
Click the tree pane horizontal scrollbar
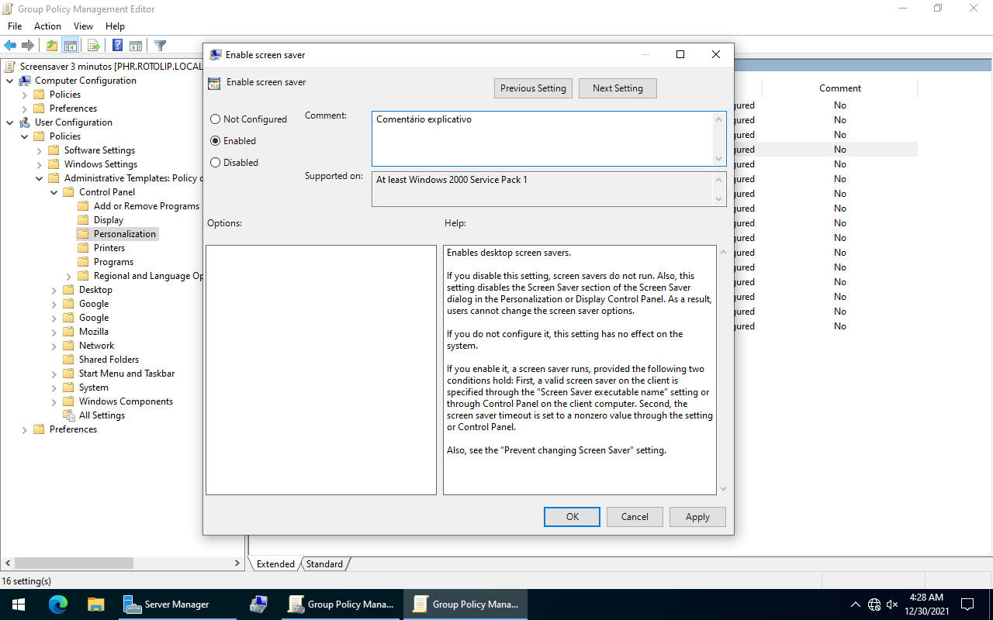(74, 563)
